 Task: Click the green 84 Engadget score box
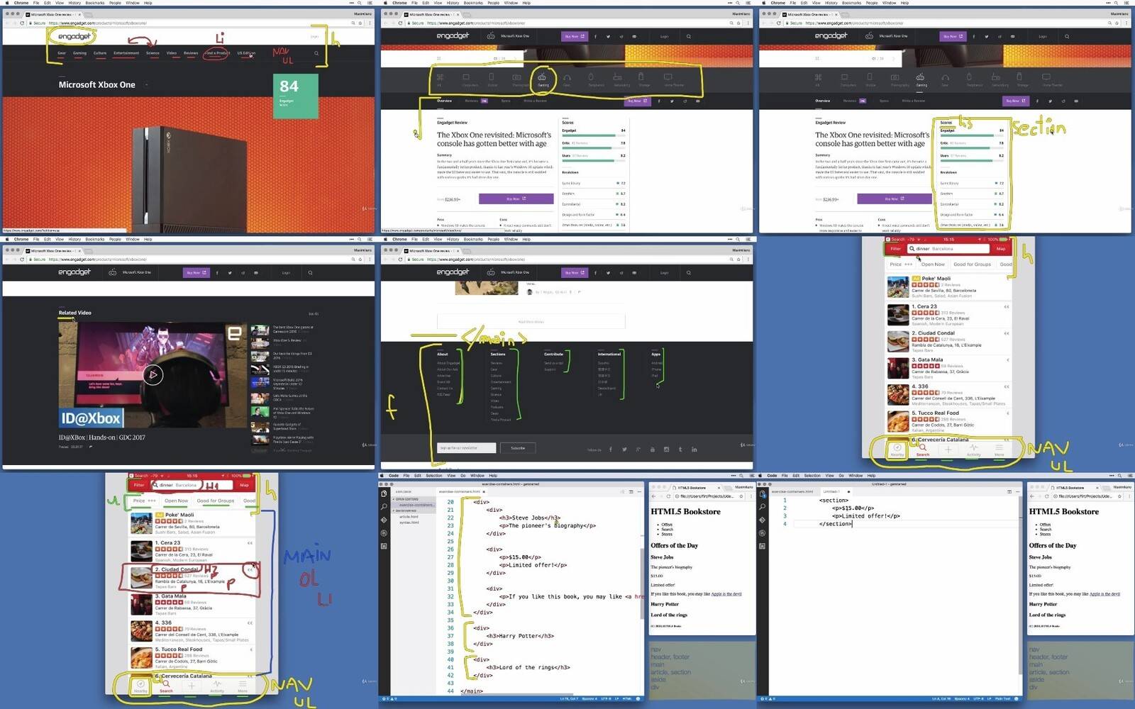[x=295, y=96]
